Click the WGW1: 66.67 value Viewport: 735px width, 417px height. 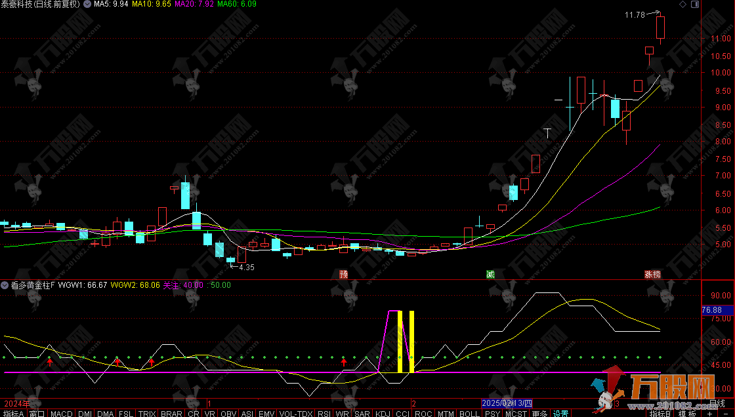[x=83, y=285]
